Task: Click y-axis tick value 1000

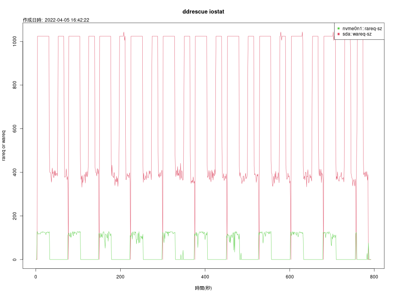Action: [15, 41]
